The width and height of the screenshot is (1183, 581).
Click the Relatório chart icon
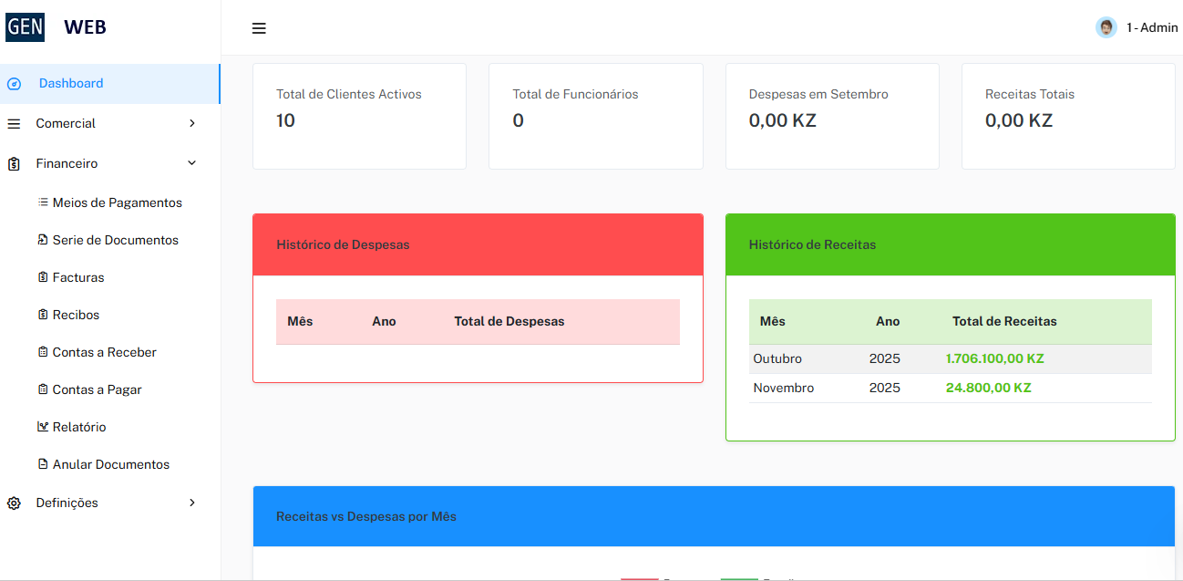pyautogui.click(x=43, y=427)
